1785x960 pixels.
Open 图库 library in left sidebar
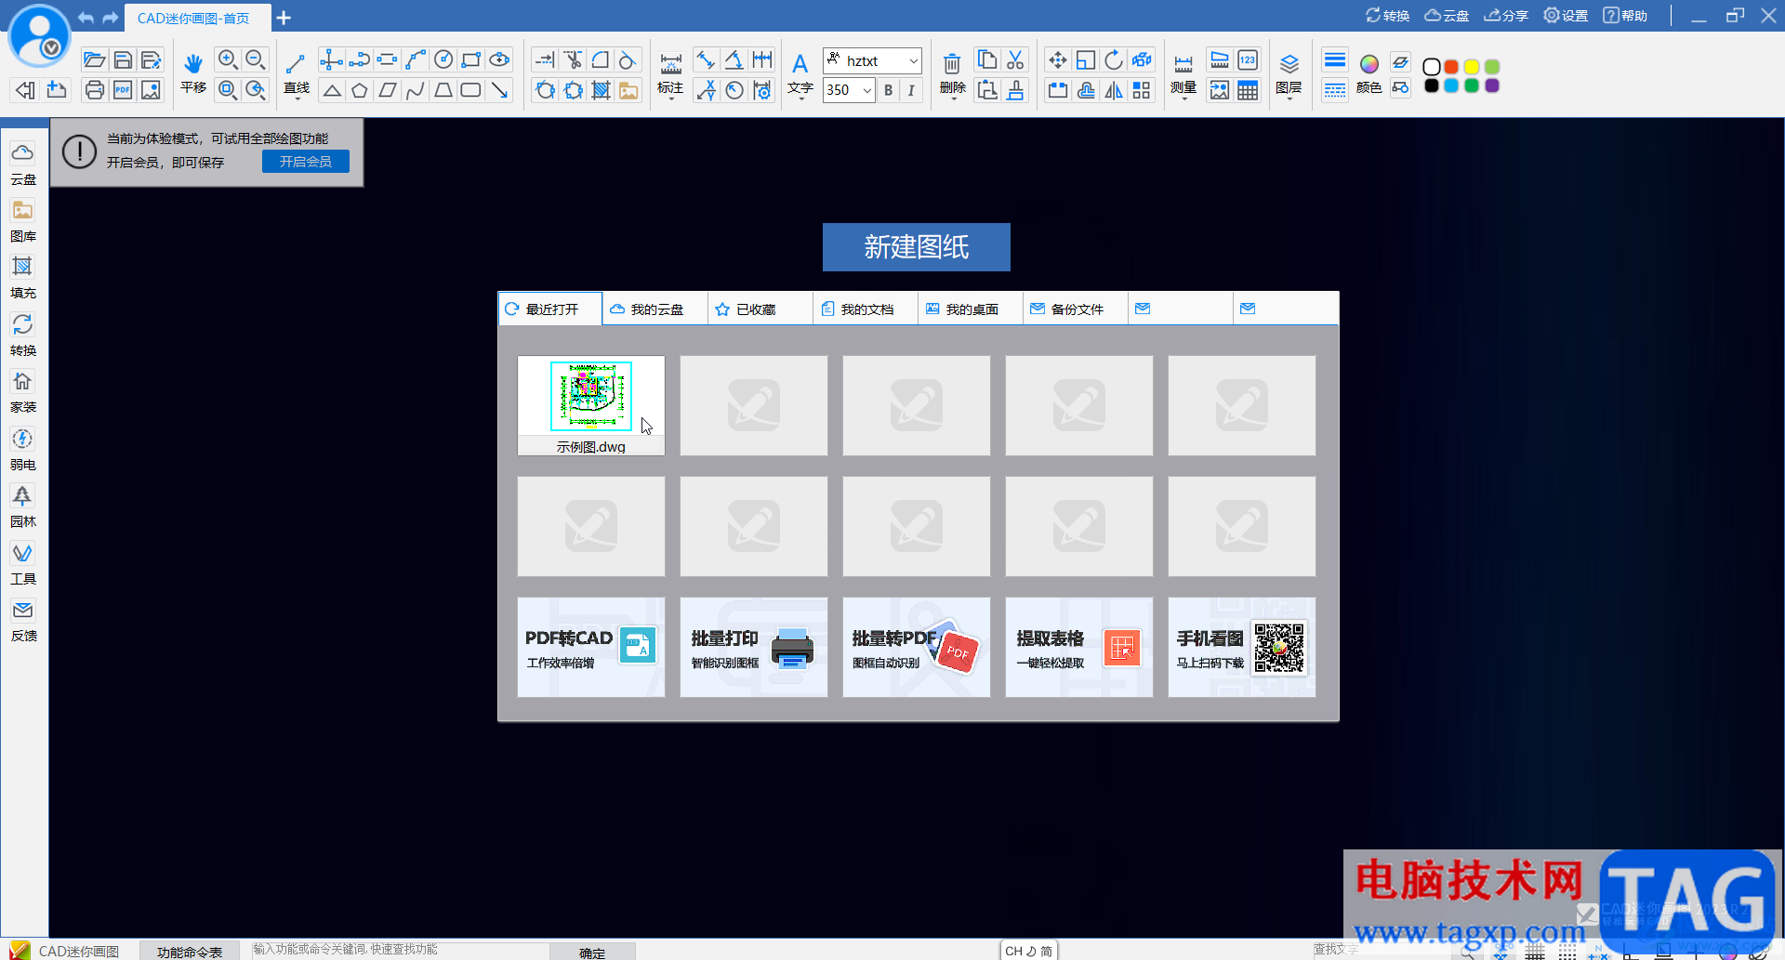23,221
